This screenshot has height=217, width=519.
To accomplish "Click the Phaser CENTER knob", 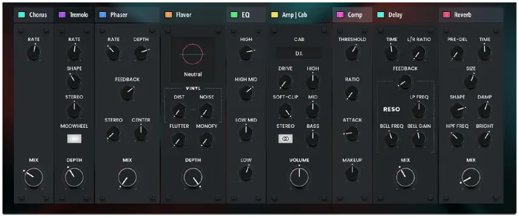I will (x=141, y=133).
